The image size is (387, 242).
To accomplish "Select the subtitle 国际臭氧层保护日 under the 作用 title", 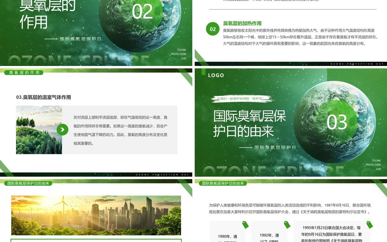I will coord(80,39).
